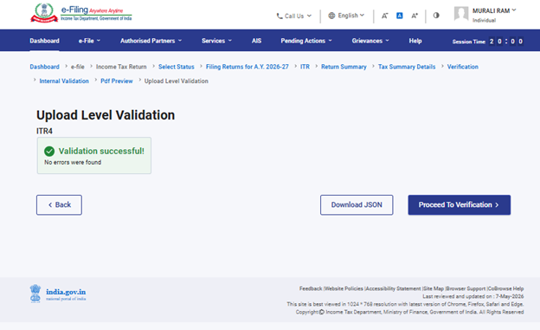Click the Validation successful! message
The width and height of the screenshot is (540, 330).
point(101,151)
